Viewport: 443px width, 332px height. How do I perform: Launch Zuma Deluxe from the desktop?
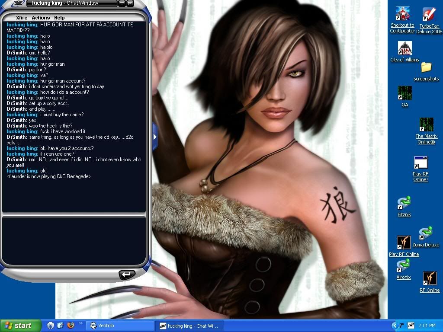[x=426, y=233]
